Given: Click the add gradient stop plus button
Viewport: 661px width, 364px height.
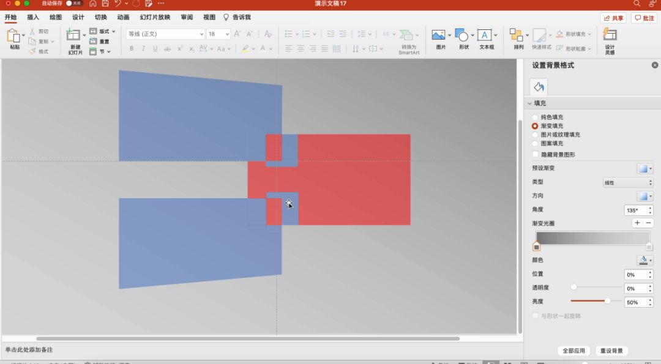Looking at the screenshot, I should (637, 223).
